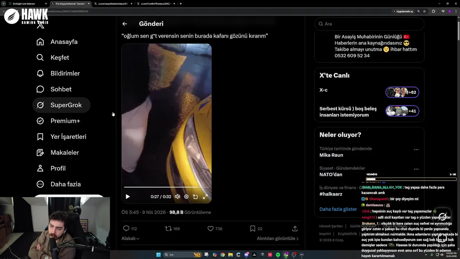Viewport: 460px width, 259px height.
Task: Open the NATO'dan trending topic
Action: (x=331, y=174)
